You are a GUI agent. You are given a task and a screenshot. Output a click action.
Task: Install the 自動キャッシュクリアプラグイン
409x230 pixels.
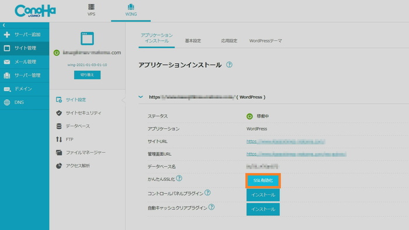[263, 210]
